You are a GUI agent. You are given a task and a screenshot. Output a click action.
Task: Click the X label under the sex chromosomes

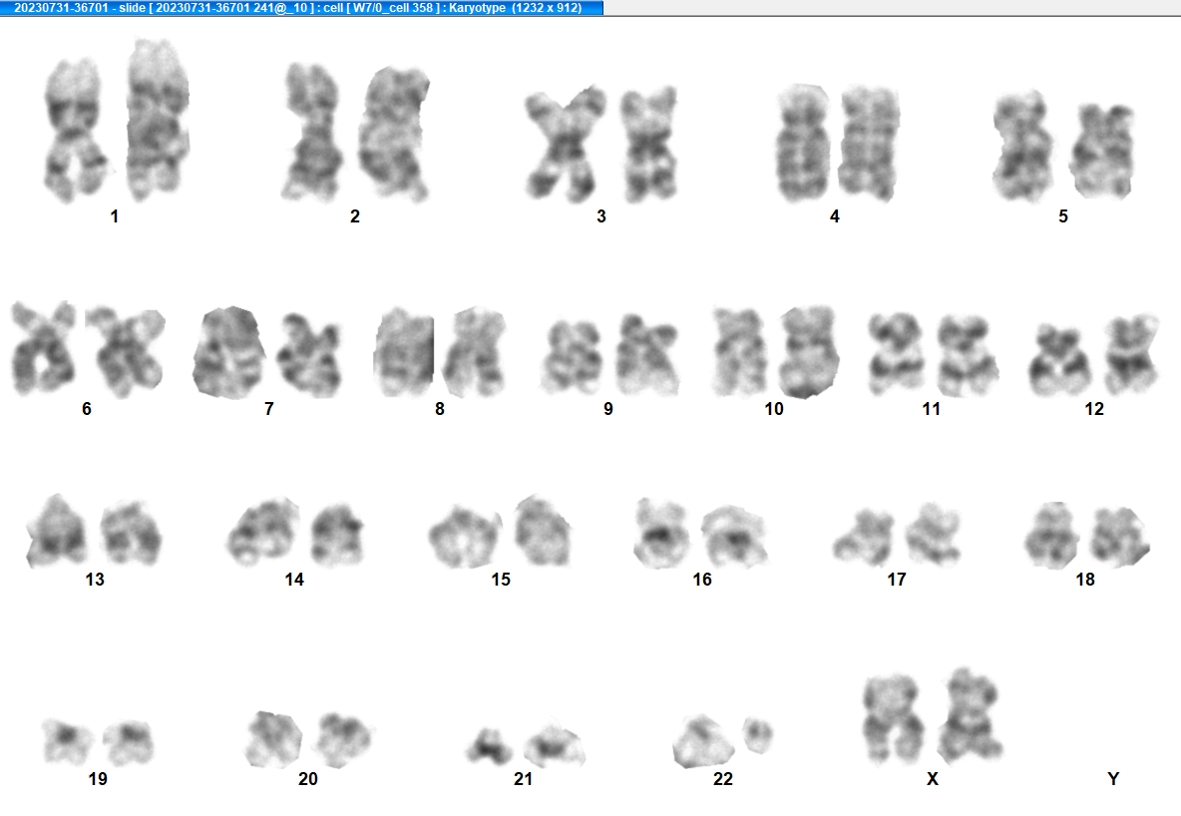coord(933,779)
